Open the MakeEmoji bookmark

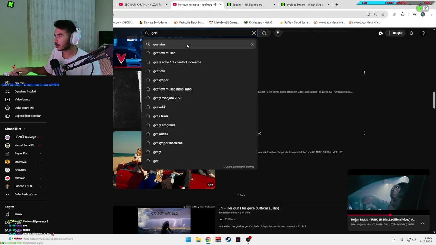point(224,23)
